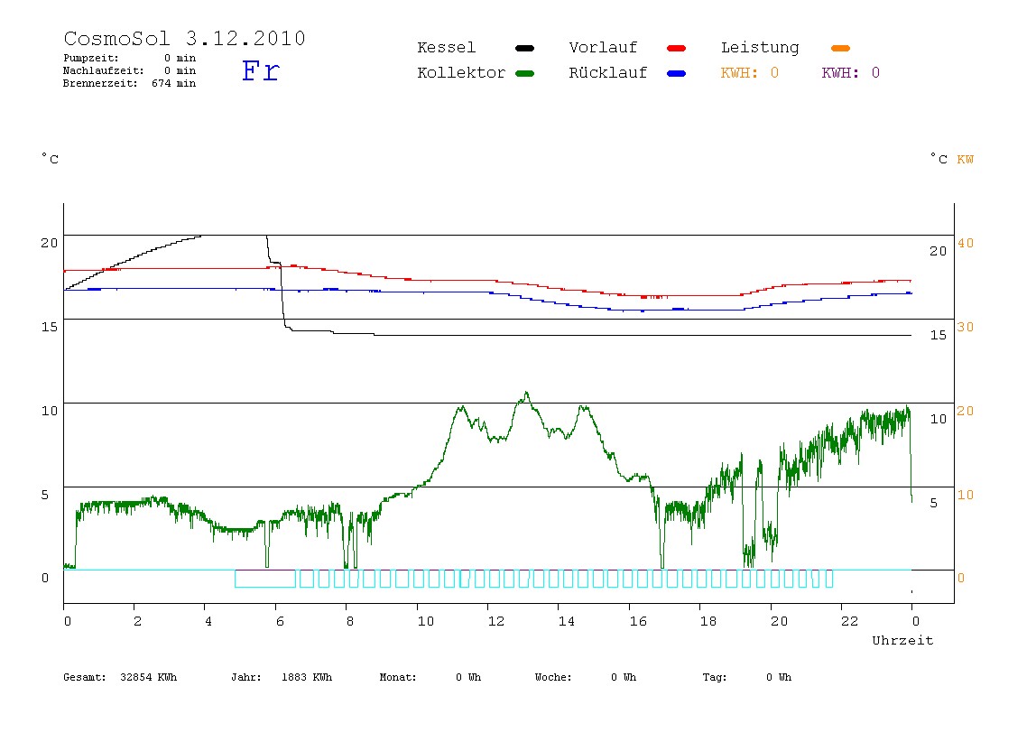This screenshot has width=1036, height=733.
Task: Click the 'Rücklauf' legend text
Action: pyautogui.click(x=608, y=73)
